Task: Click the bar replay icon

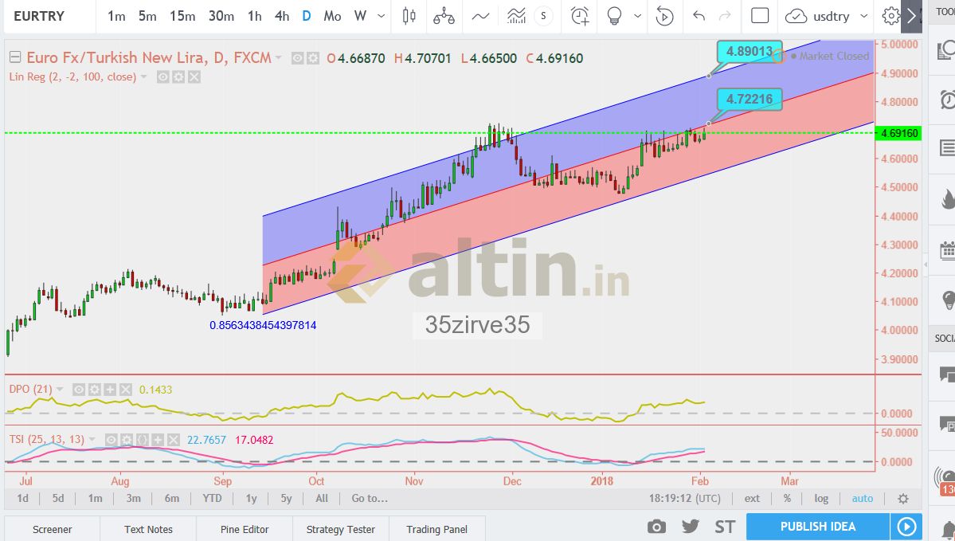Action: click(664, 16)
